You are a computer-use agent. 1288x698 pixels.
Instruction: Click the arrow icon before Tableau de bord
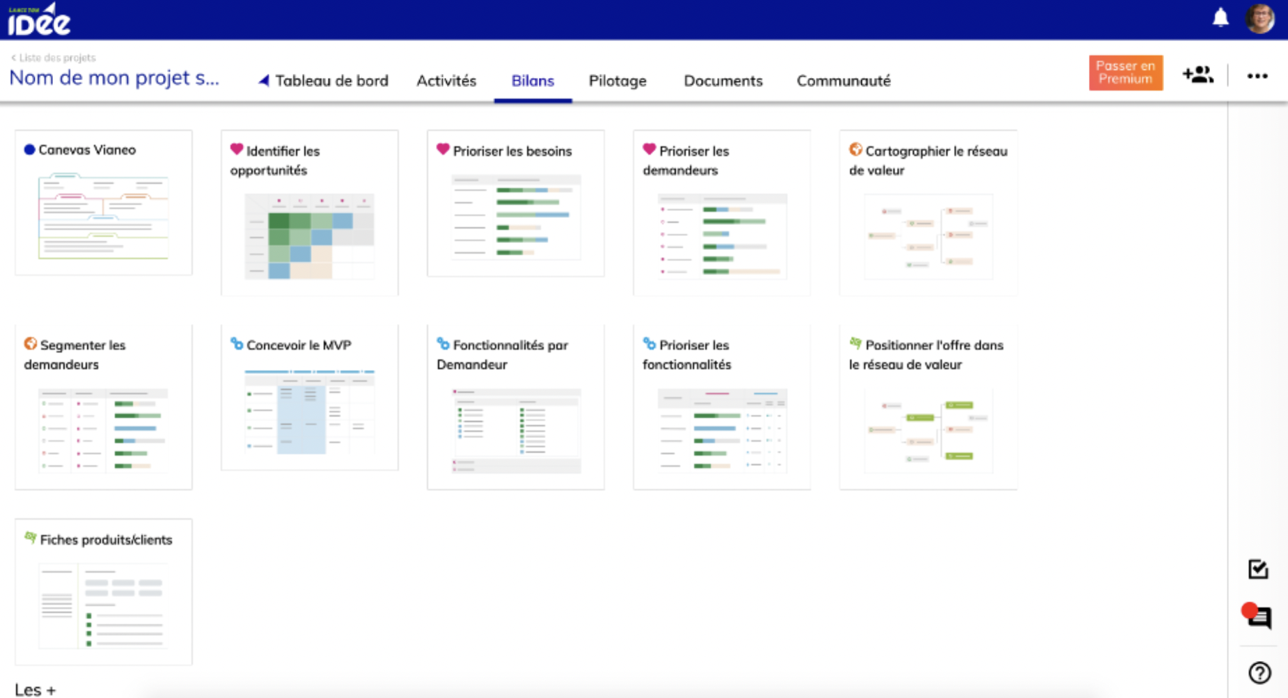(x=264, y=81)
